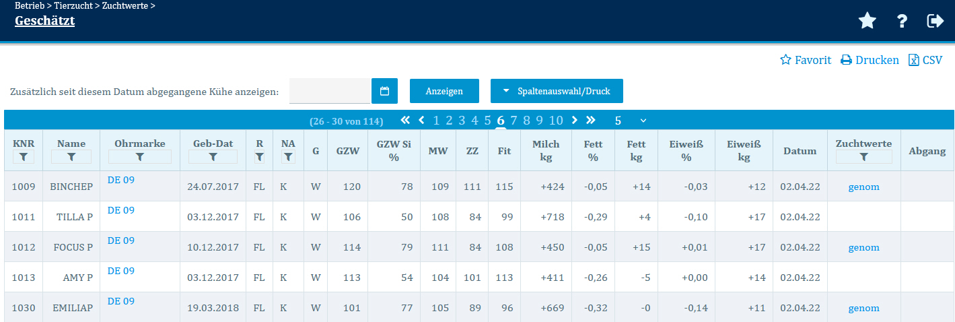The height and width of the screenshot is (322, 955).
Task: Open the KNR column filter
Action: [24, 157]
